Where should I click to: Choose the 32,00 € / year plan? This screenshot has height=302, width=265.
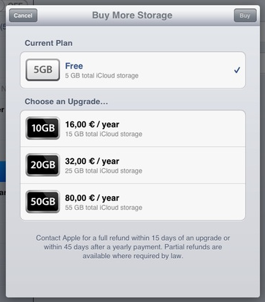click(133, 165)
